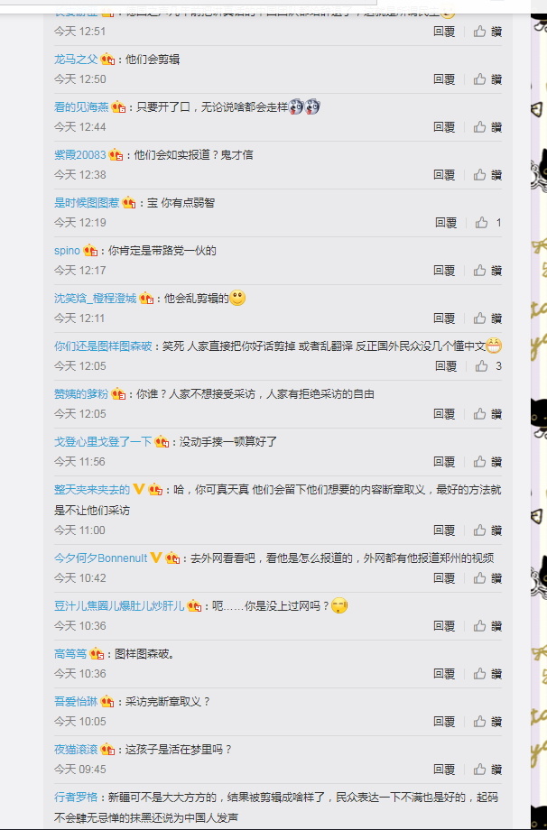Click the V verified badge of 整天夹来夹去的
547x830 pixels.
pos(139,489)
